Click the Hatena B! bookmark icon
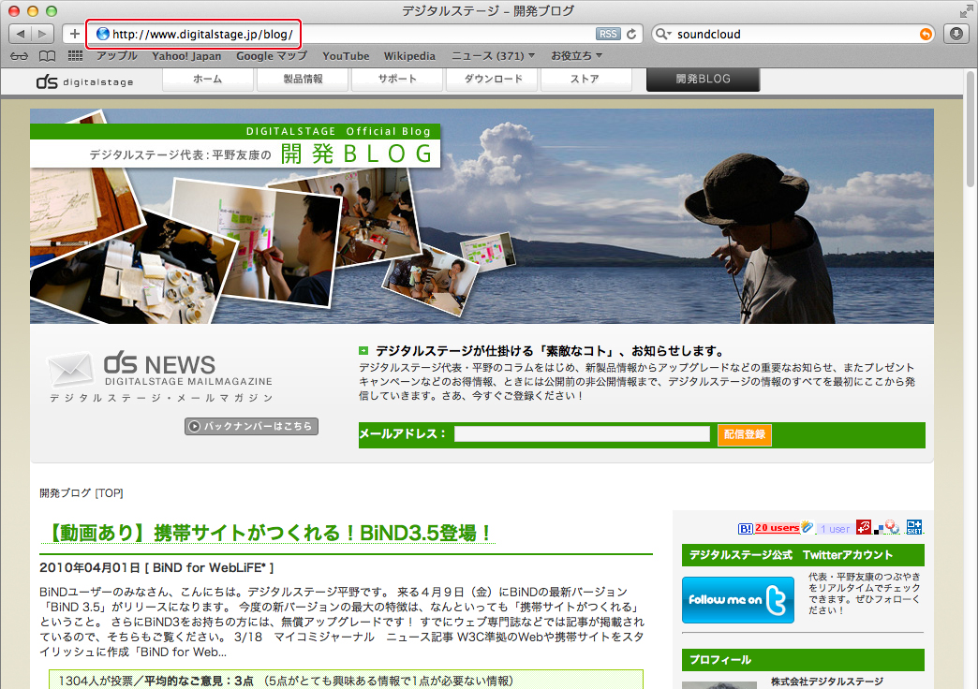 [746, 529]
